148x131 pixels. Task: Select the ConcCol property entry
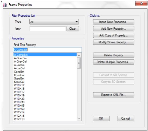(x=19, y=75)
